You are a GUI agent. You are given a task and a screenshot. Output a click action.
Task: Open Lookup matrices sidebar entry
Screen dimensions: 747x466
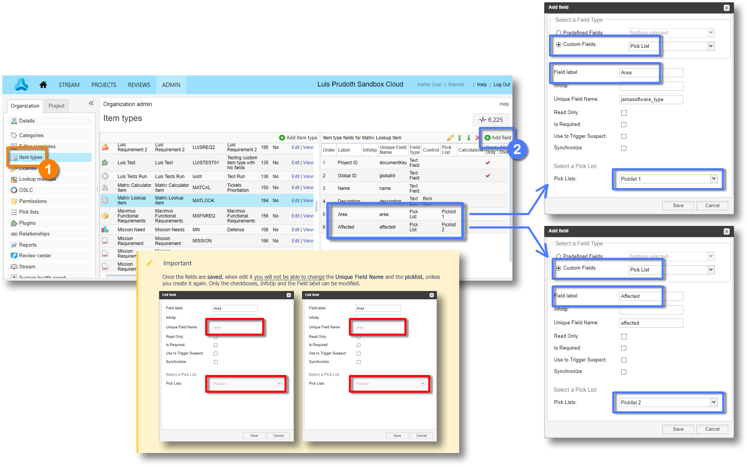50,179
